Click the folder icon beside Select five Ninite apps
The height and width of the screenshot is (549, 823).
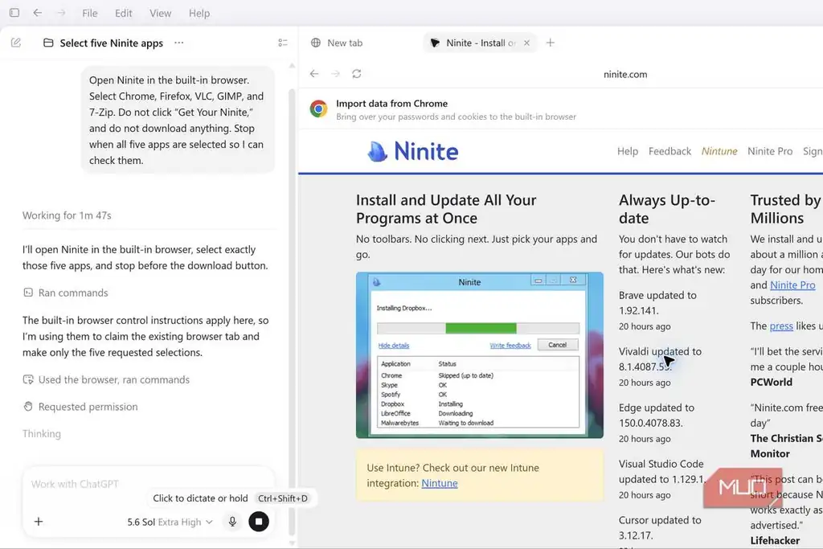(48, 43)
